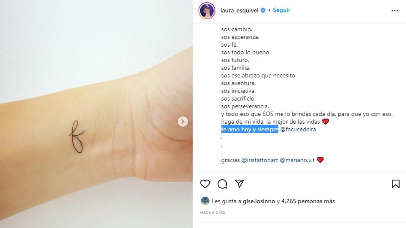
Task: Click the verified badge next to laura_esquivel
Action: point(263,10)
